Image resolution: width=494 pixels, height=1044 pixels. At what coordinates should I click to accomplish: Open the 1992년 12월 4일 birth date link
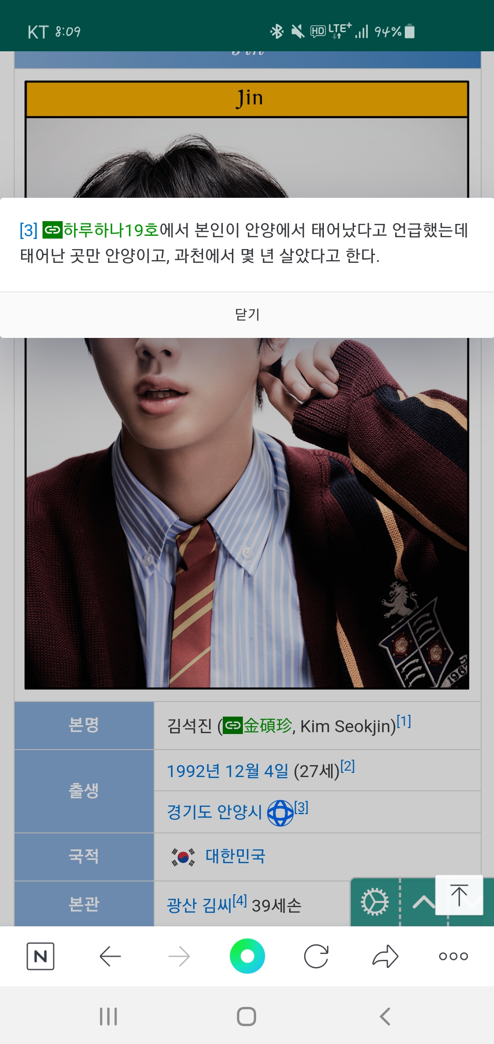click(227, 771)
